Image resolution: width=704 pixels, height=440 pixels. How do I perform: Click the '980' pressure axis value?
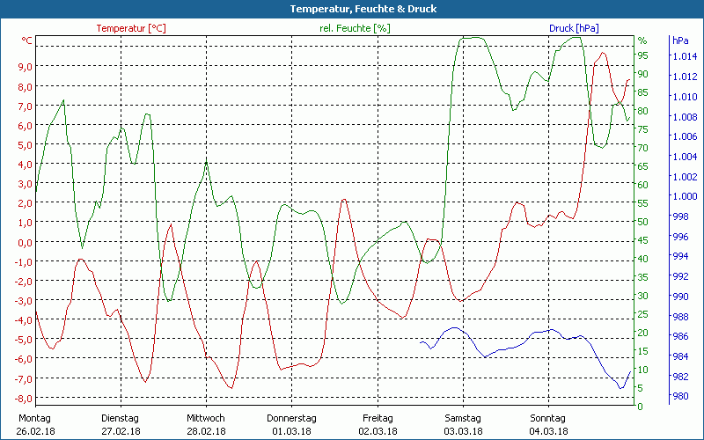tap(681, 397)
